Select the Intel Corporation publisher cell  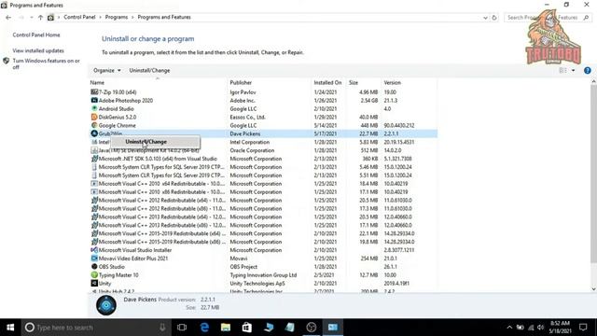250,142
